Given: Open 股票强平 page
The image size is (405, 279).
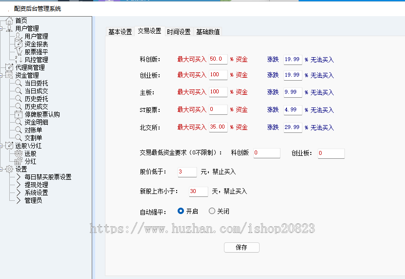Looking at the screenshot, I should 37,52.
